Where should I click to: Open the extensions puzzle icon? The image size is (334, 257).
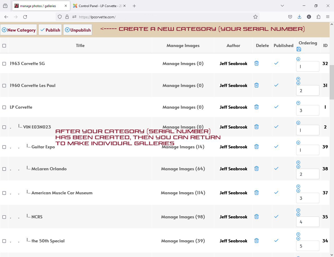(x=318, y=17)
